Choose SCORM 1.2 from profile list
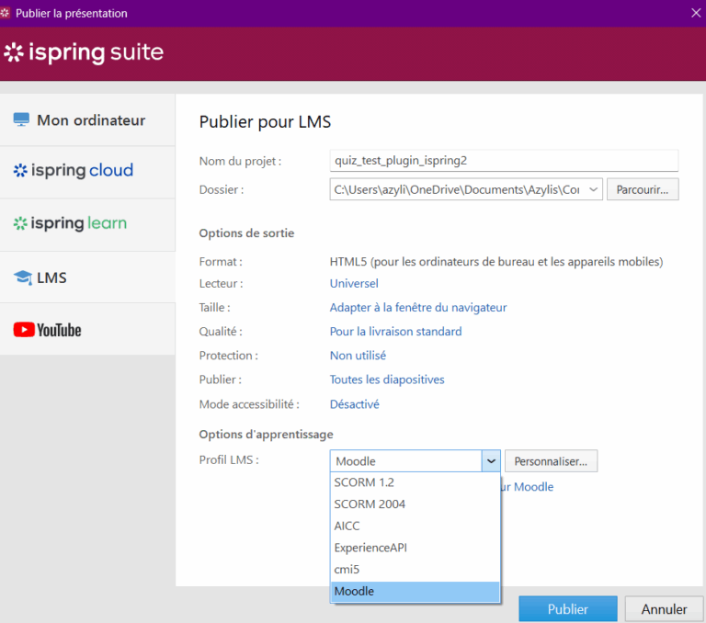 click(x=416, y=482)
